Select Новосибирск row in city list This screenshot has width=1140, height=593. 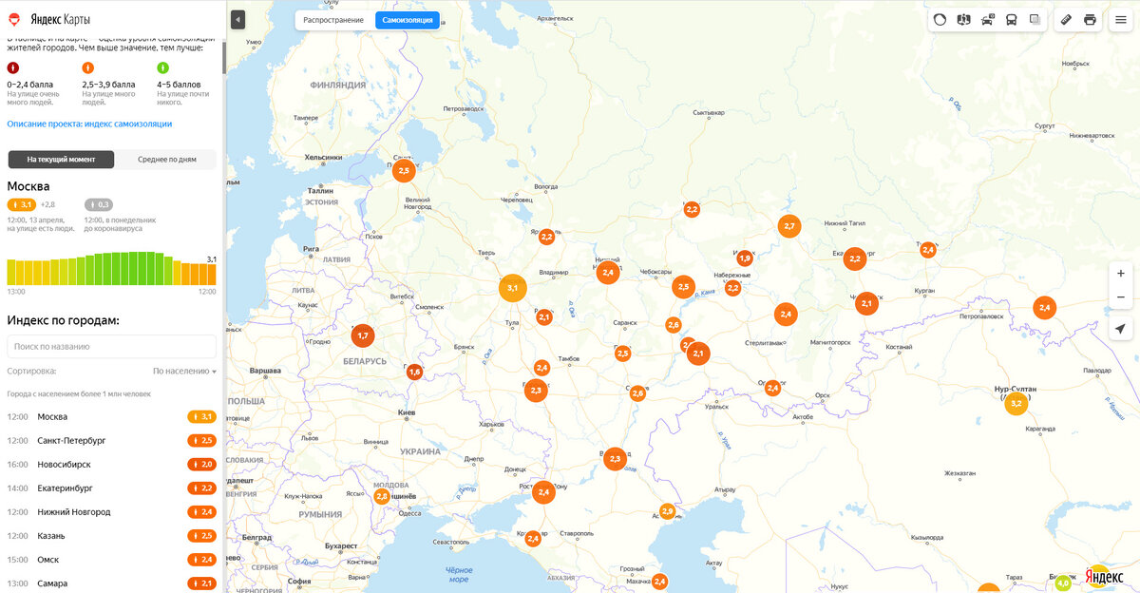pos(111,465)
